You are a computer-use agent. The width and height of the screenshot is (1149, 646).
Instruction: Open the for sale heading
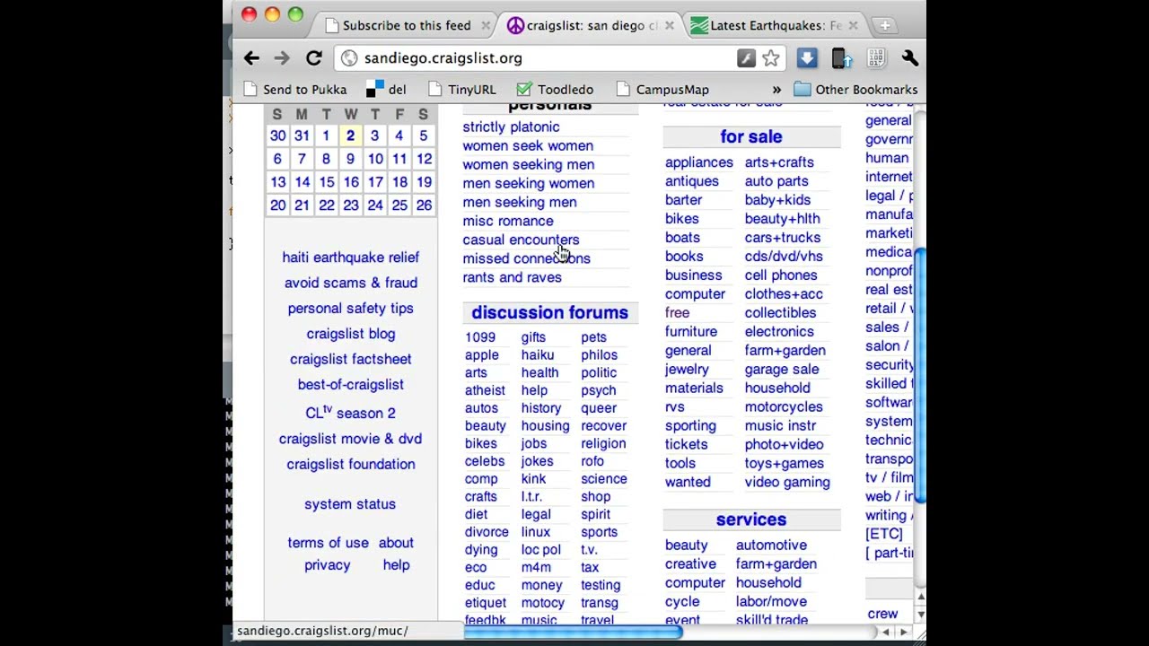(x=750, y=136)
